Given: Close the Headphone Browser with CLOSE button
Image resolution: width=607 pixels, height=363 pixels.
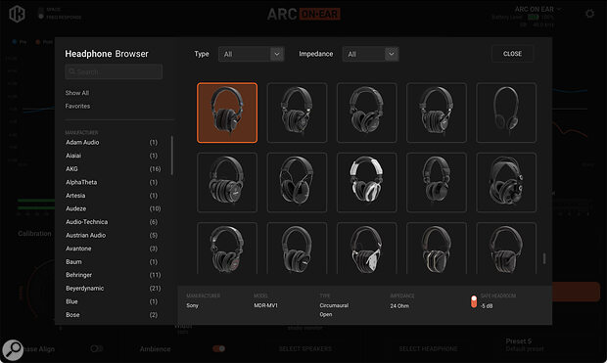Looking at the screenshot, I should coord(513,54).
